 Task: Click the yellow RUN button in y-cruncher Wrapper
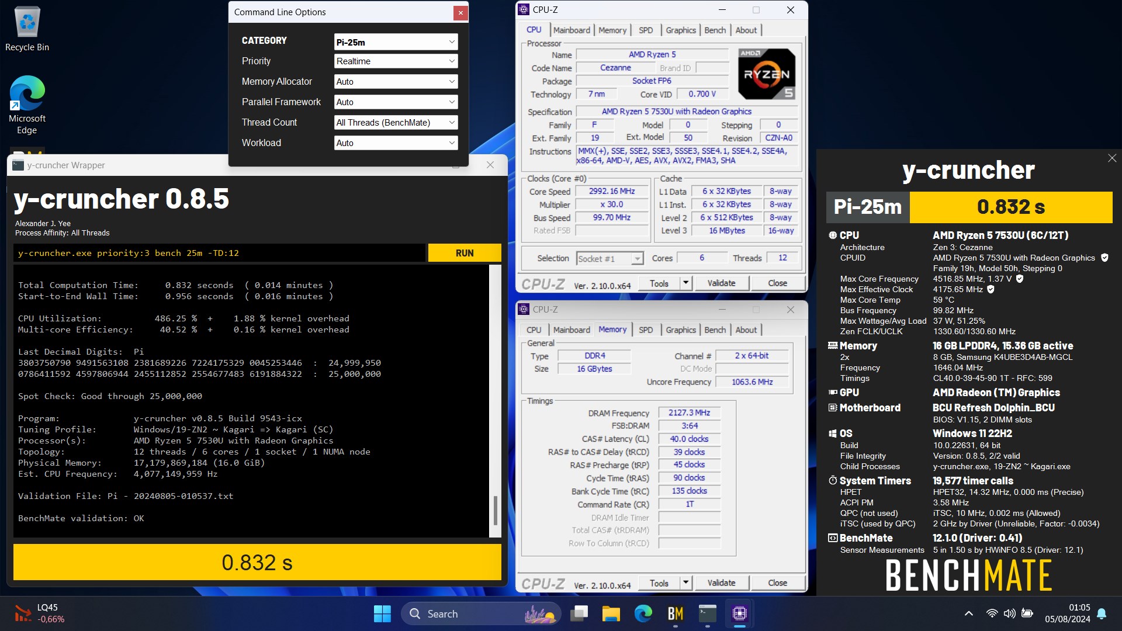(x=465, y=253)
